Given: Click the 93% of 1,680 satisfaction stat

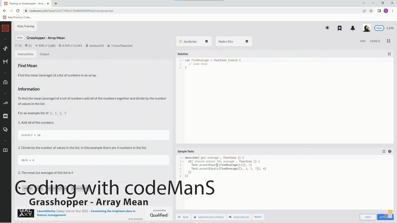Looking at the screenshot, I should tap(45, 46).
